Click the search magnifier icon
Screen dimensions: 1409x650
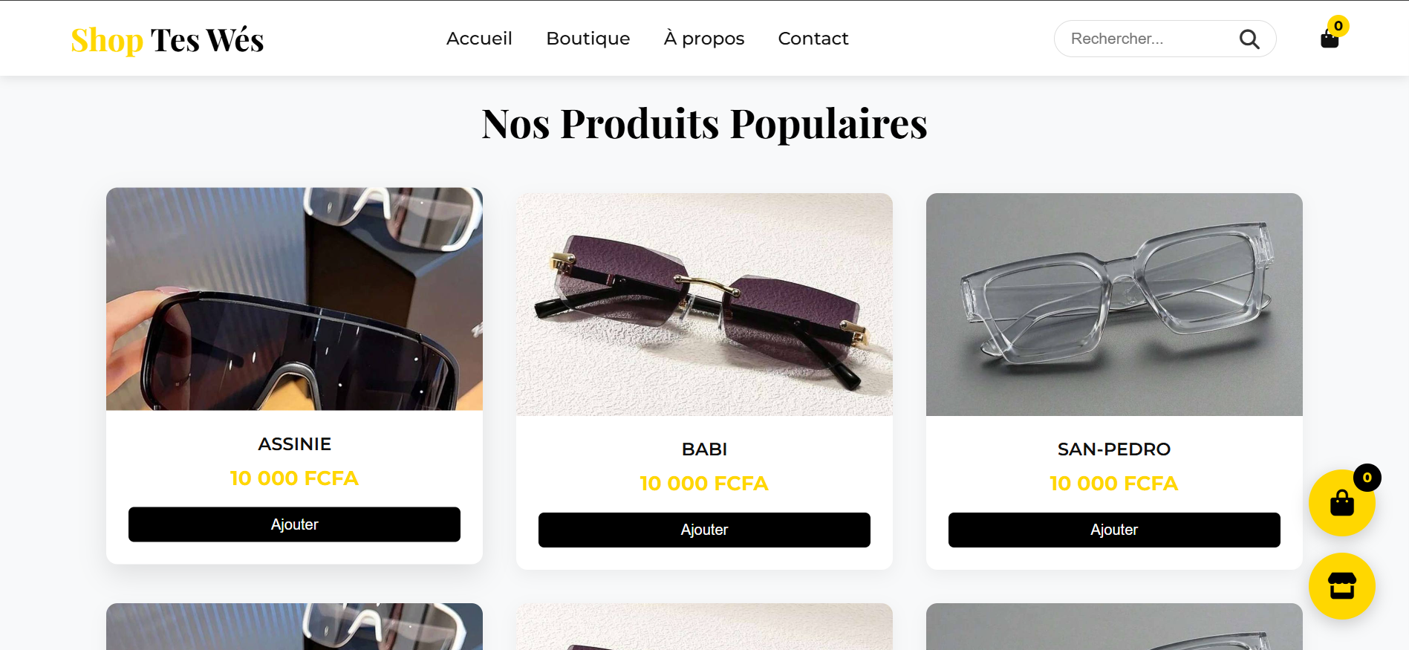[1249, 39]
